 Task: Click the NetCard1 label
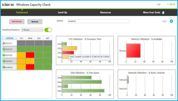point(123,89)
